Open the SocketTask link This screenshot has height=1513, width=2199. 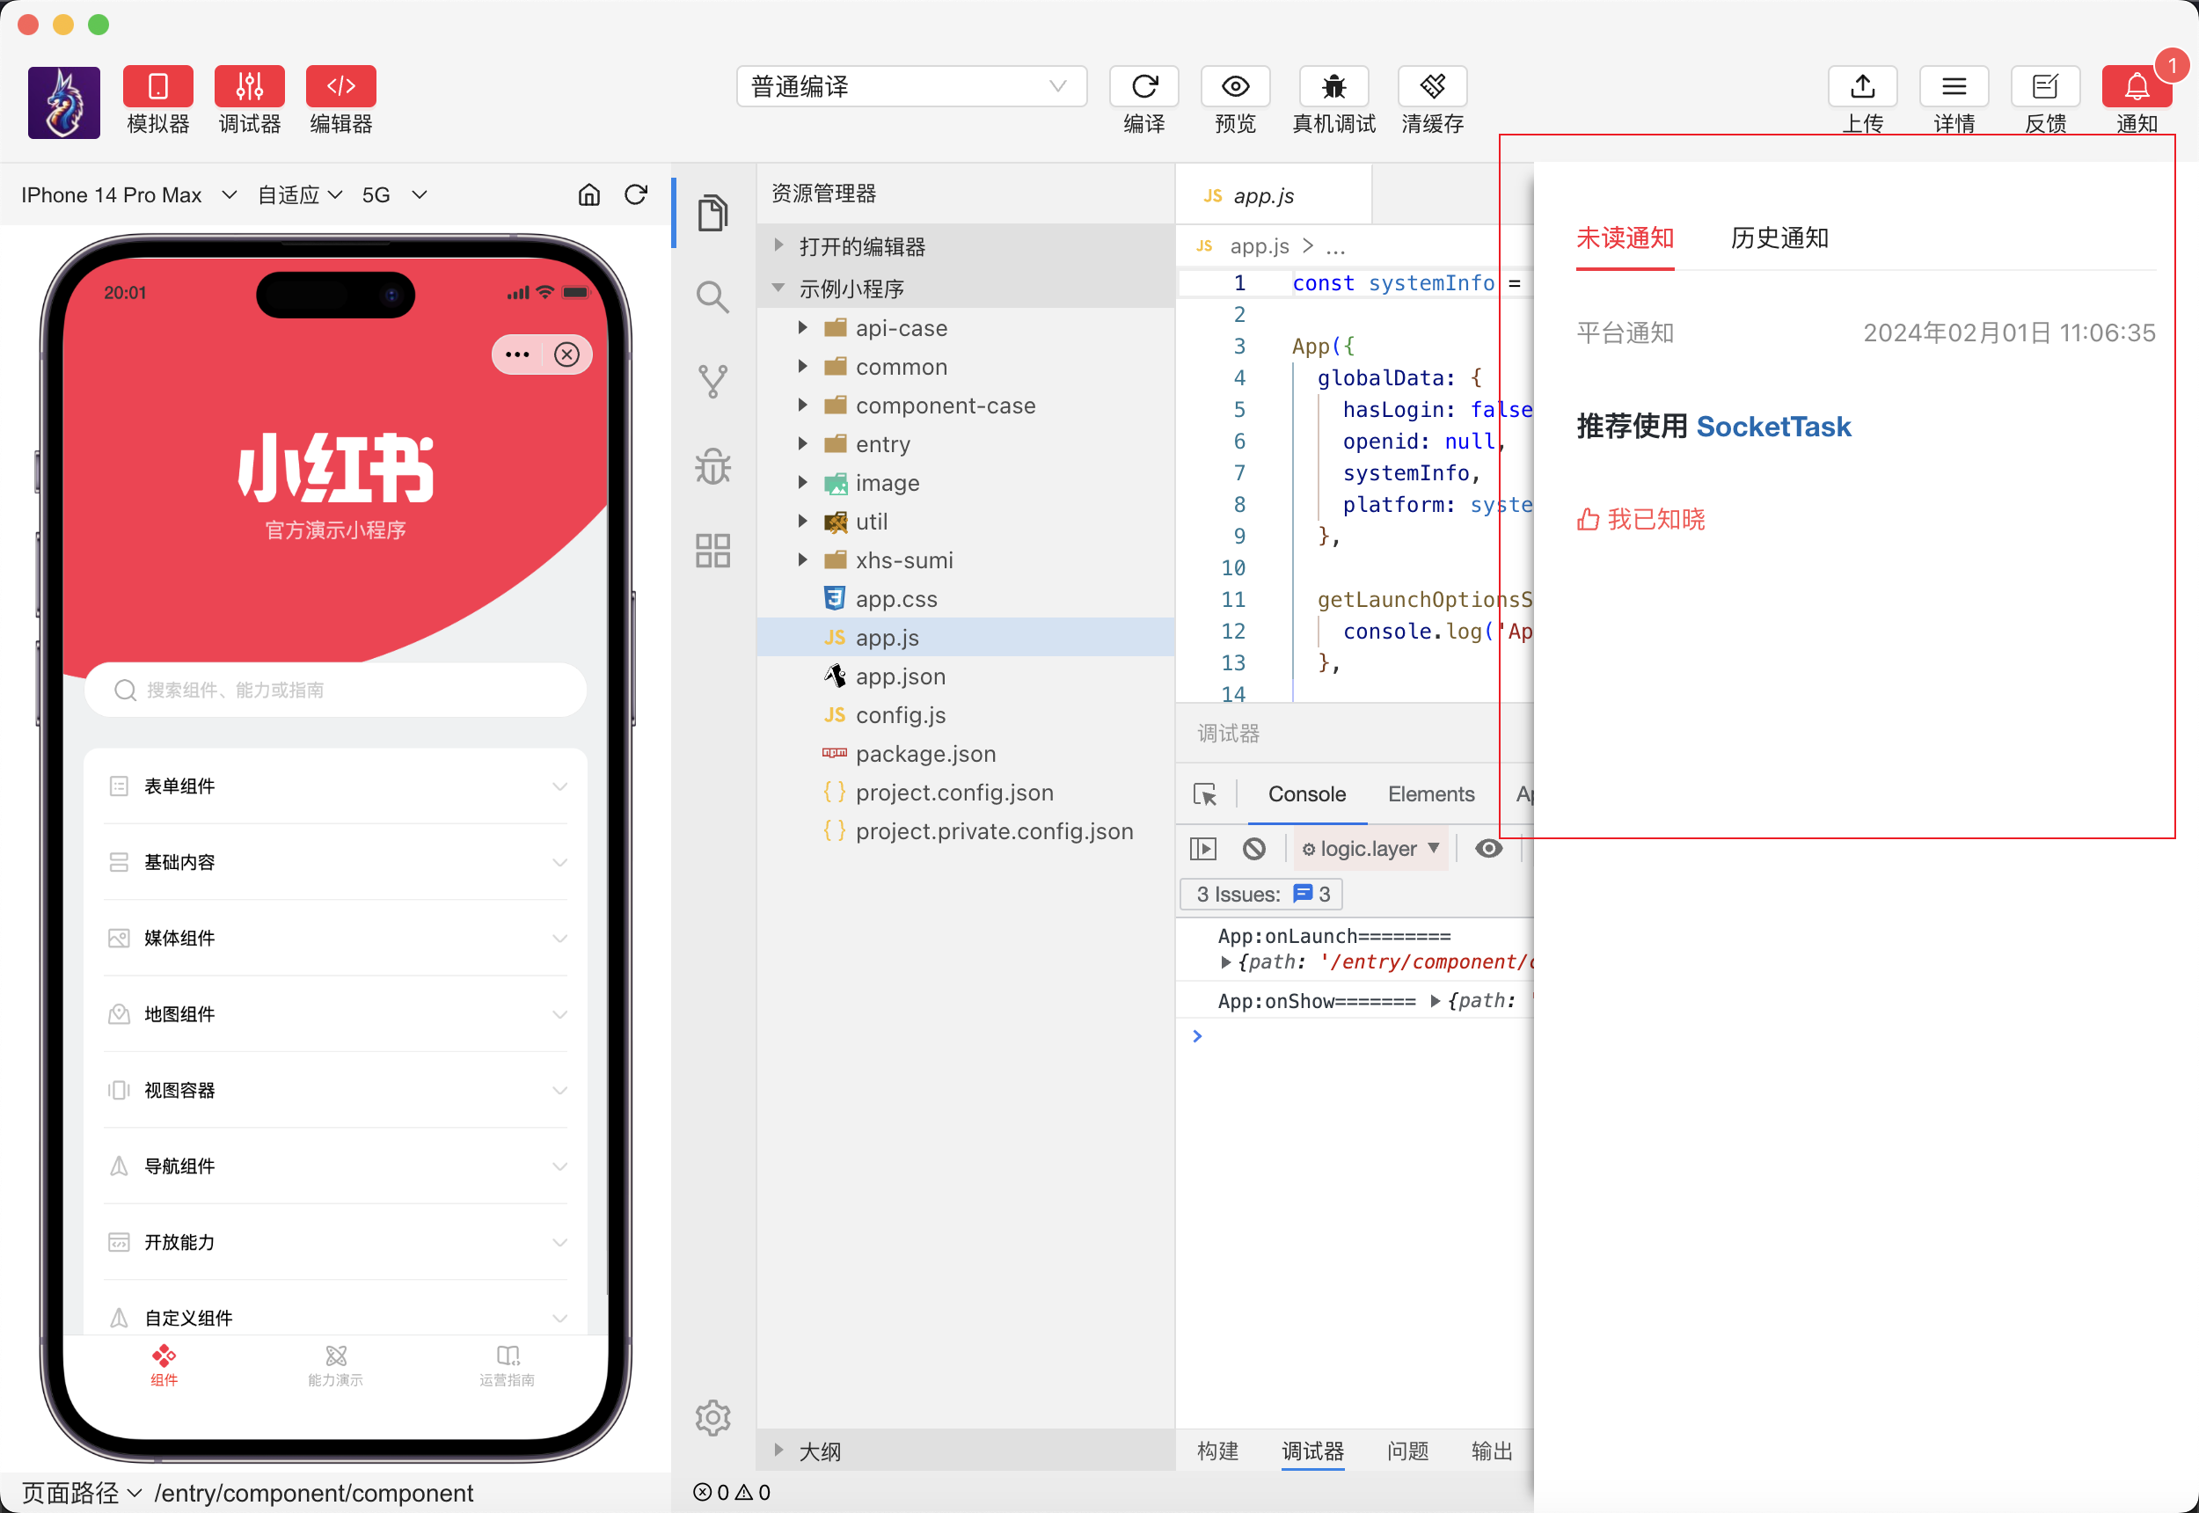pyautogui.click(x=1772, y=427)
